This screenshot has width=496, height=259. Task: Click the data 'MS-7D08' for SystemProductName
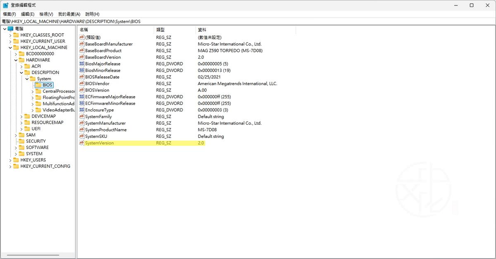pyautogui.click(x=207, y=129)
